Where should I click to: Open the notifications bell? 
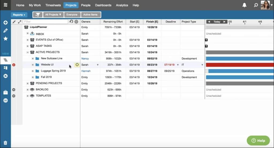[244, 5]
